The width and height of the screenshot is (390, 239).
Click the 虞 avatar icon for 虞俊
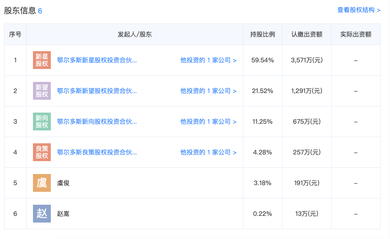42,183
